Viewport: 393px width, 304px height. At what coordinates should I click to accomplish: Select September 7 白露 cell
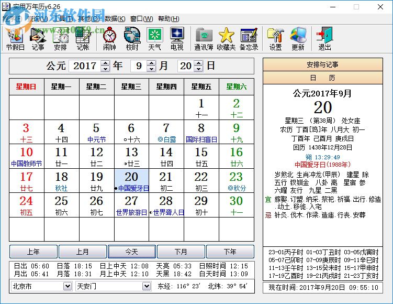tap(166, 132)
